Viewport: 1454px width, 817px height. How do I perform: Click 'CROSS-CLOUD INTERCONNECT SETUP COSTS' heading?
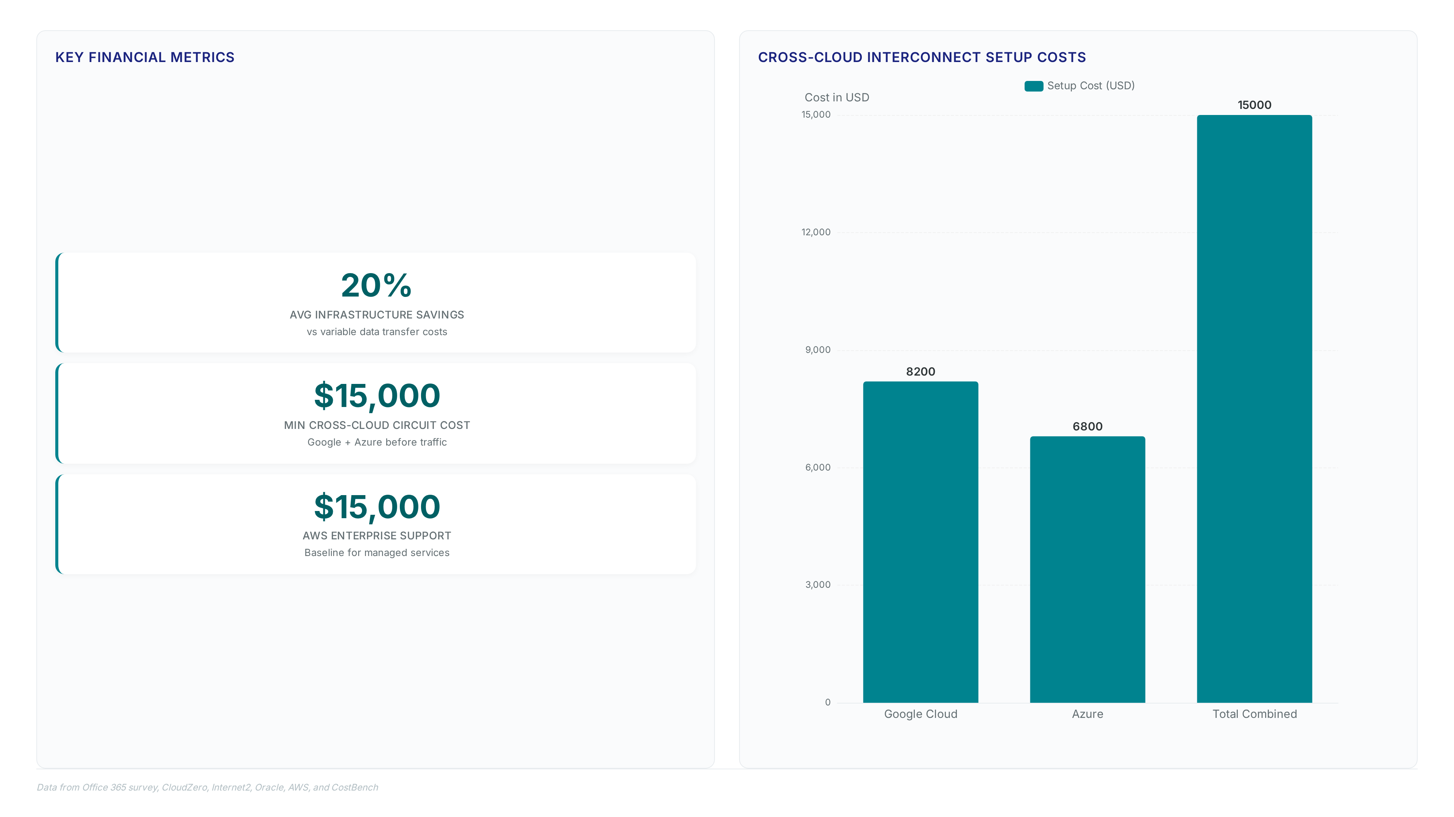point(922,57)
